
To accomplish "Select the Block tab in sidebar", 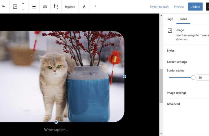I will [183, 19].
